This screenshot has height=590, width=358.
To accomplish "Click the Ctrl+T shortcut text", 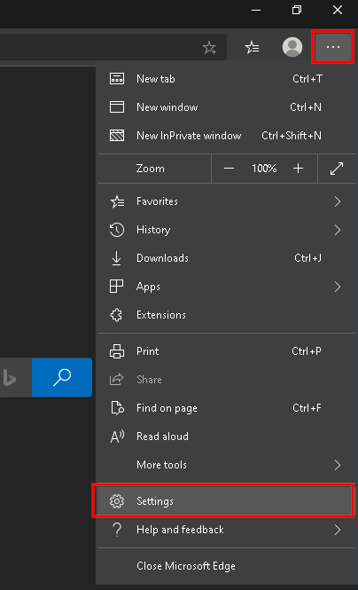I will coord(307,79).
